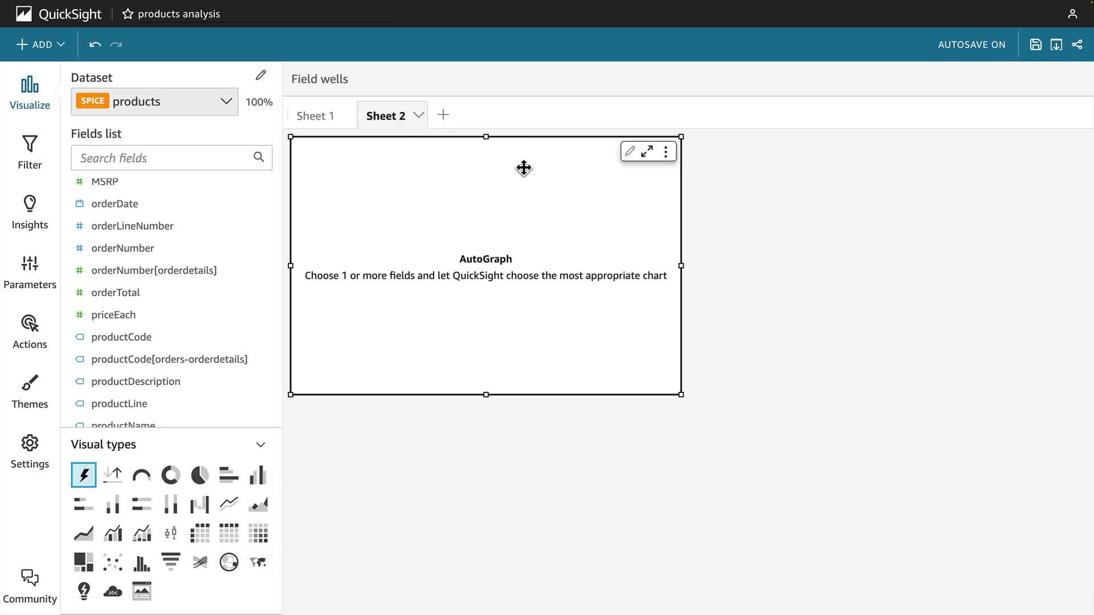Select the pie chart visual type
This screenshot has width=1094, height=615.
point(199,475)
